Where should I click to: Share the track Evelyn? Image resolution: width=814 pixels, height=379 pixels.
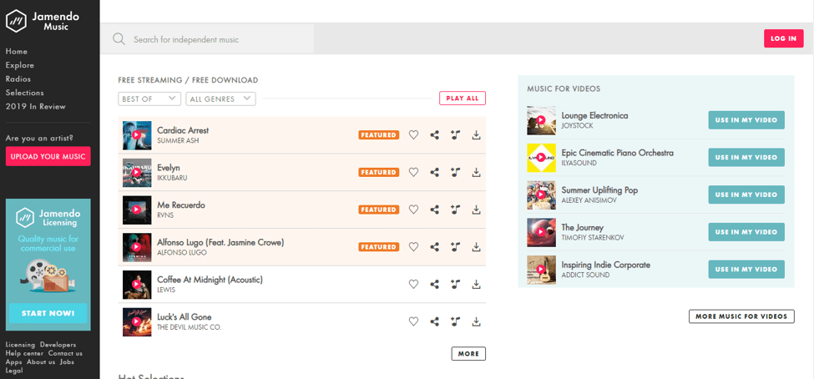pyautogui.click(x=434, y=172)
